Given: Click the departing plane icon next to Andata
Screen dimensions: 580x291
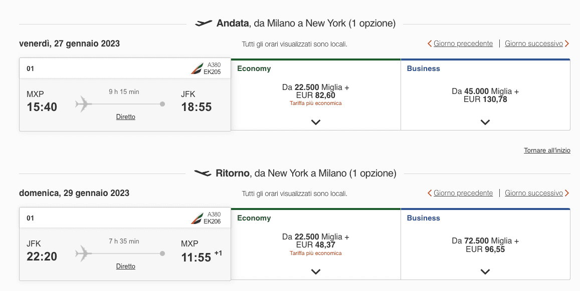Looking at the screenshot, I should (204, 23).
